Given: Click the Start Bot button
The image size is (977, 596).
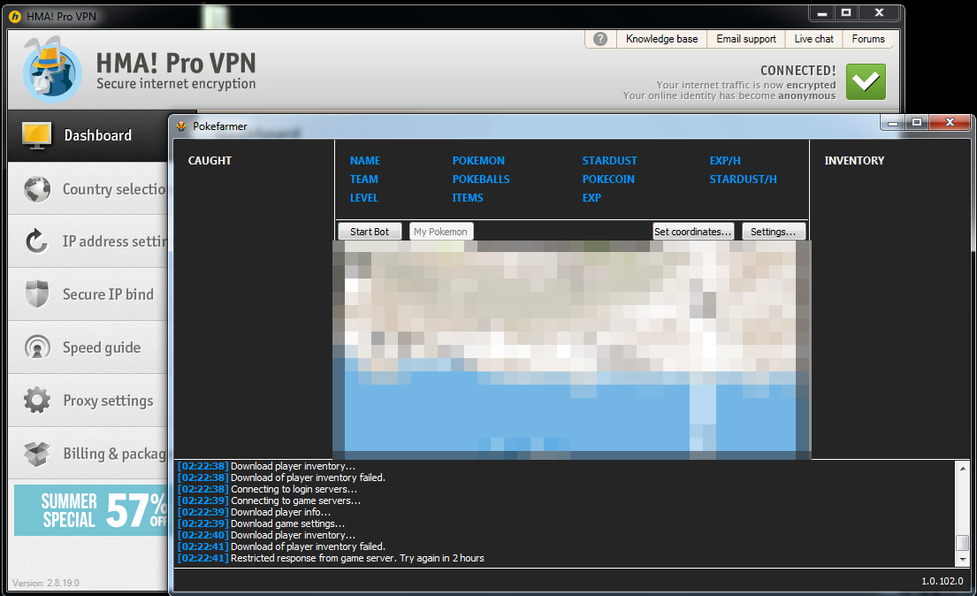Looking at the screenshot, I should (x=370, y=232).
